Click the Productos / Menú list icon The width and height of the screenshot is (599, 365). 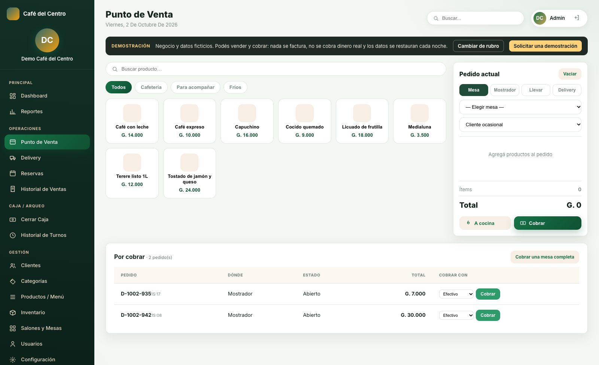pyautogui.click(x=13, y=297)
